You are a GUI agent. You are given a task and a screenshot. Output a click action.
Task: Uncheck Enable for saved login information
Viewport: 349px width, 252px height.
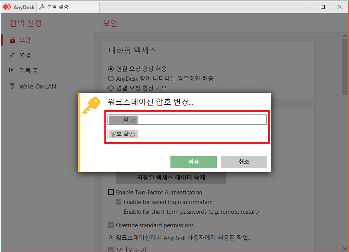point(119,202)
